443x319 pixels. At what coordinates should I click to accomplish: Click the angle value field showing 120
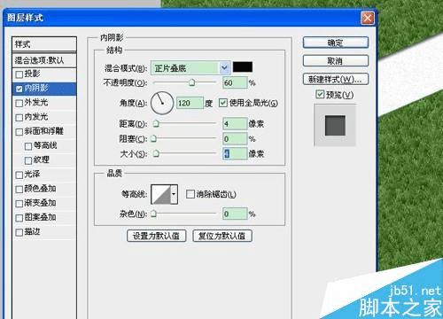coord(190,103)
